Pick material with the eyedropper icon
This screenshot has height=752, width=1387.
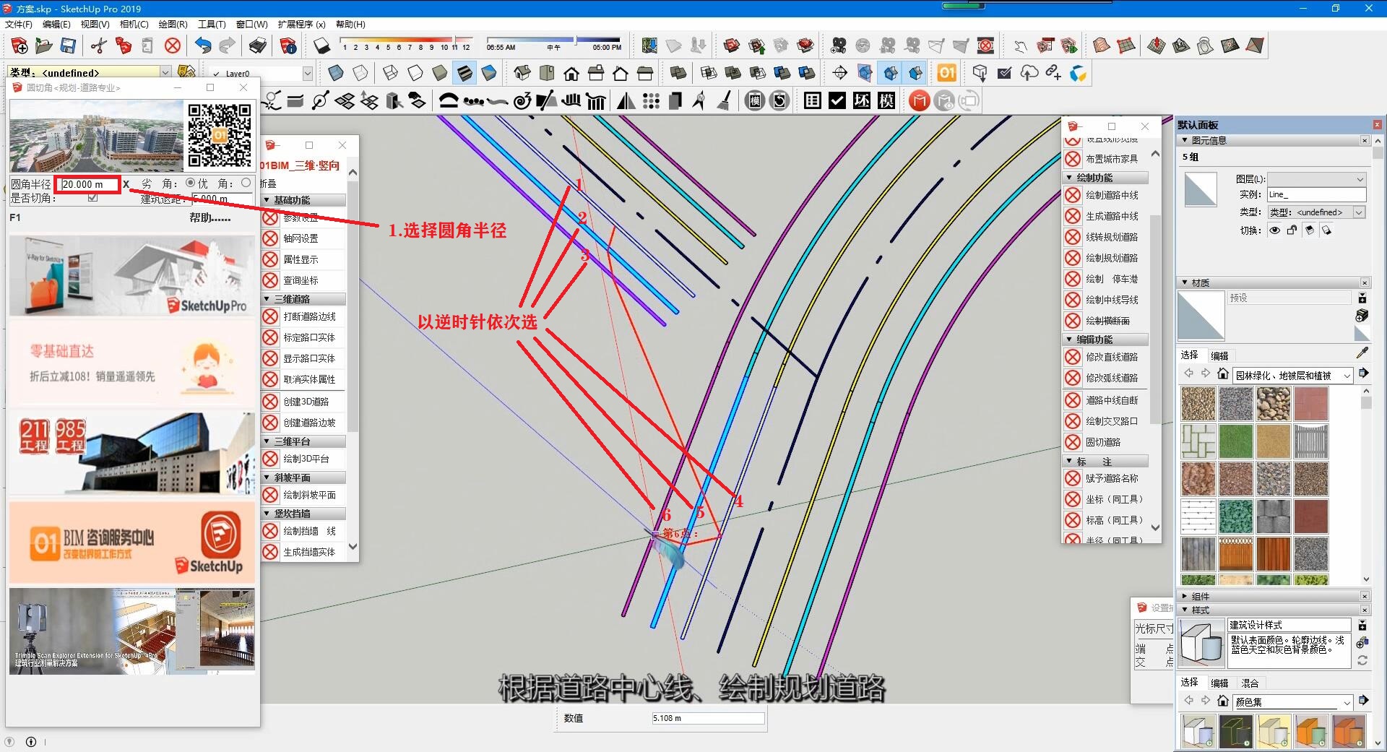point(1362,353)
